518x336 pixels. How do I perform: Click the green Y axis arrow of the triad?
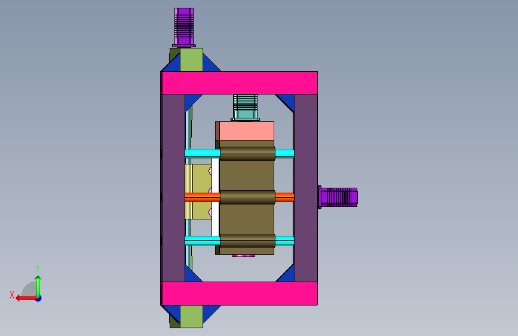38,286
